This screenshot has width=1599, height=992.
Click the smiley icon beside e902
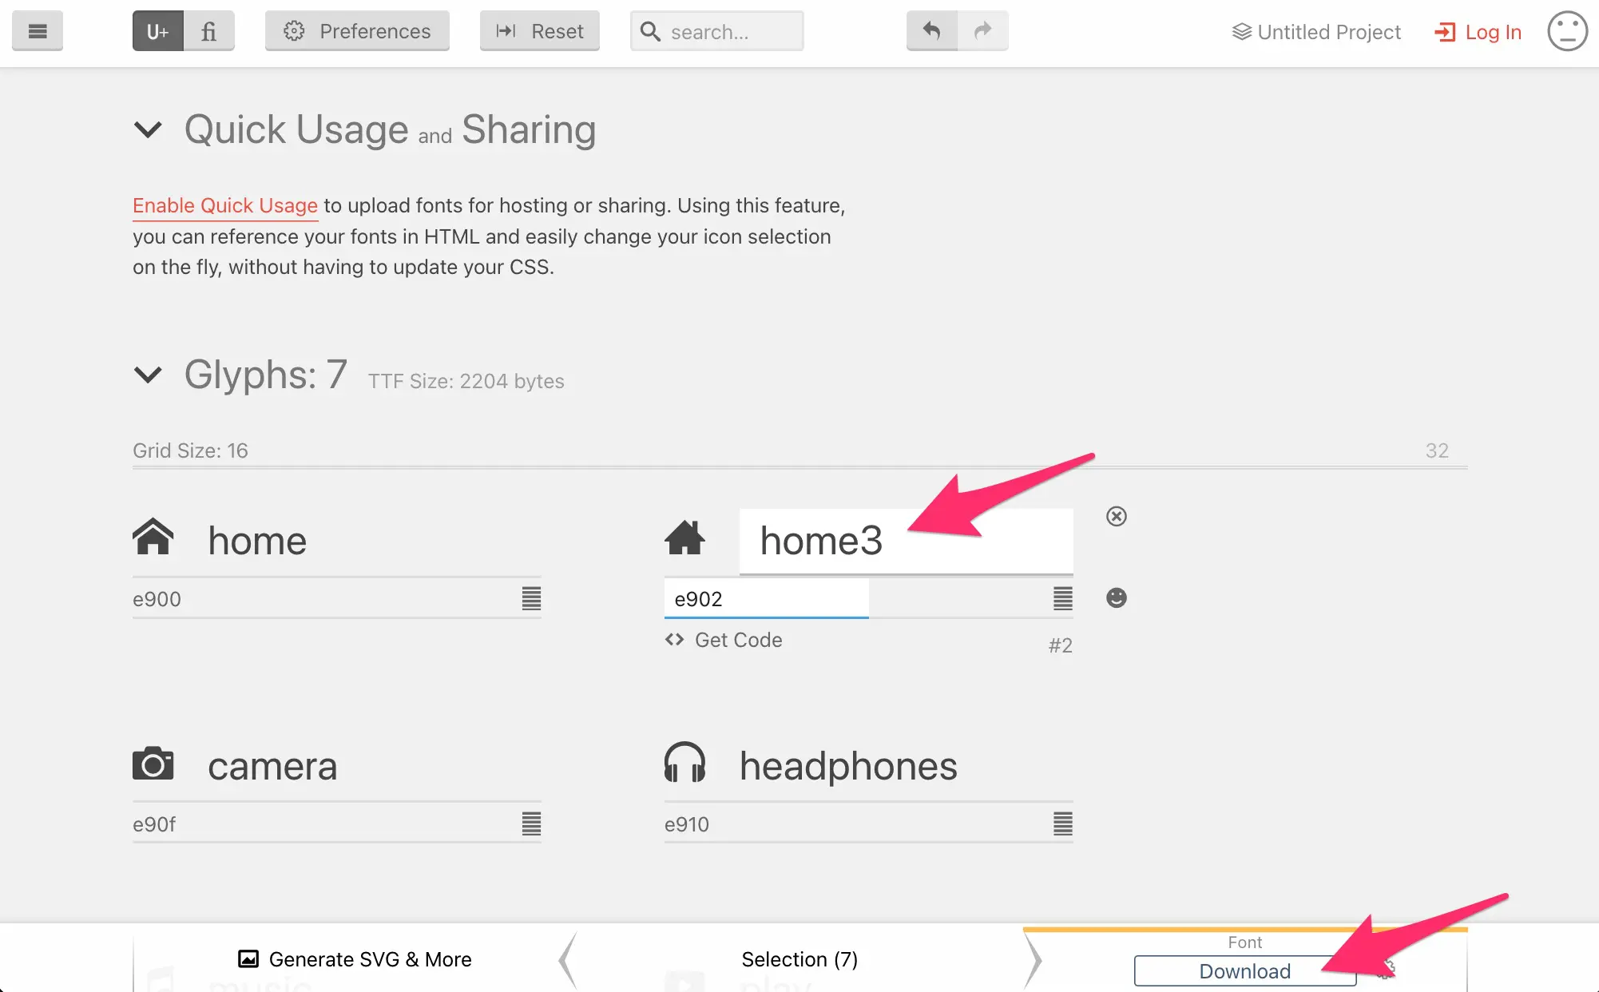tap(1117, 598)
